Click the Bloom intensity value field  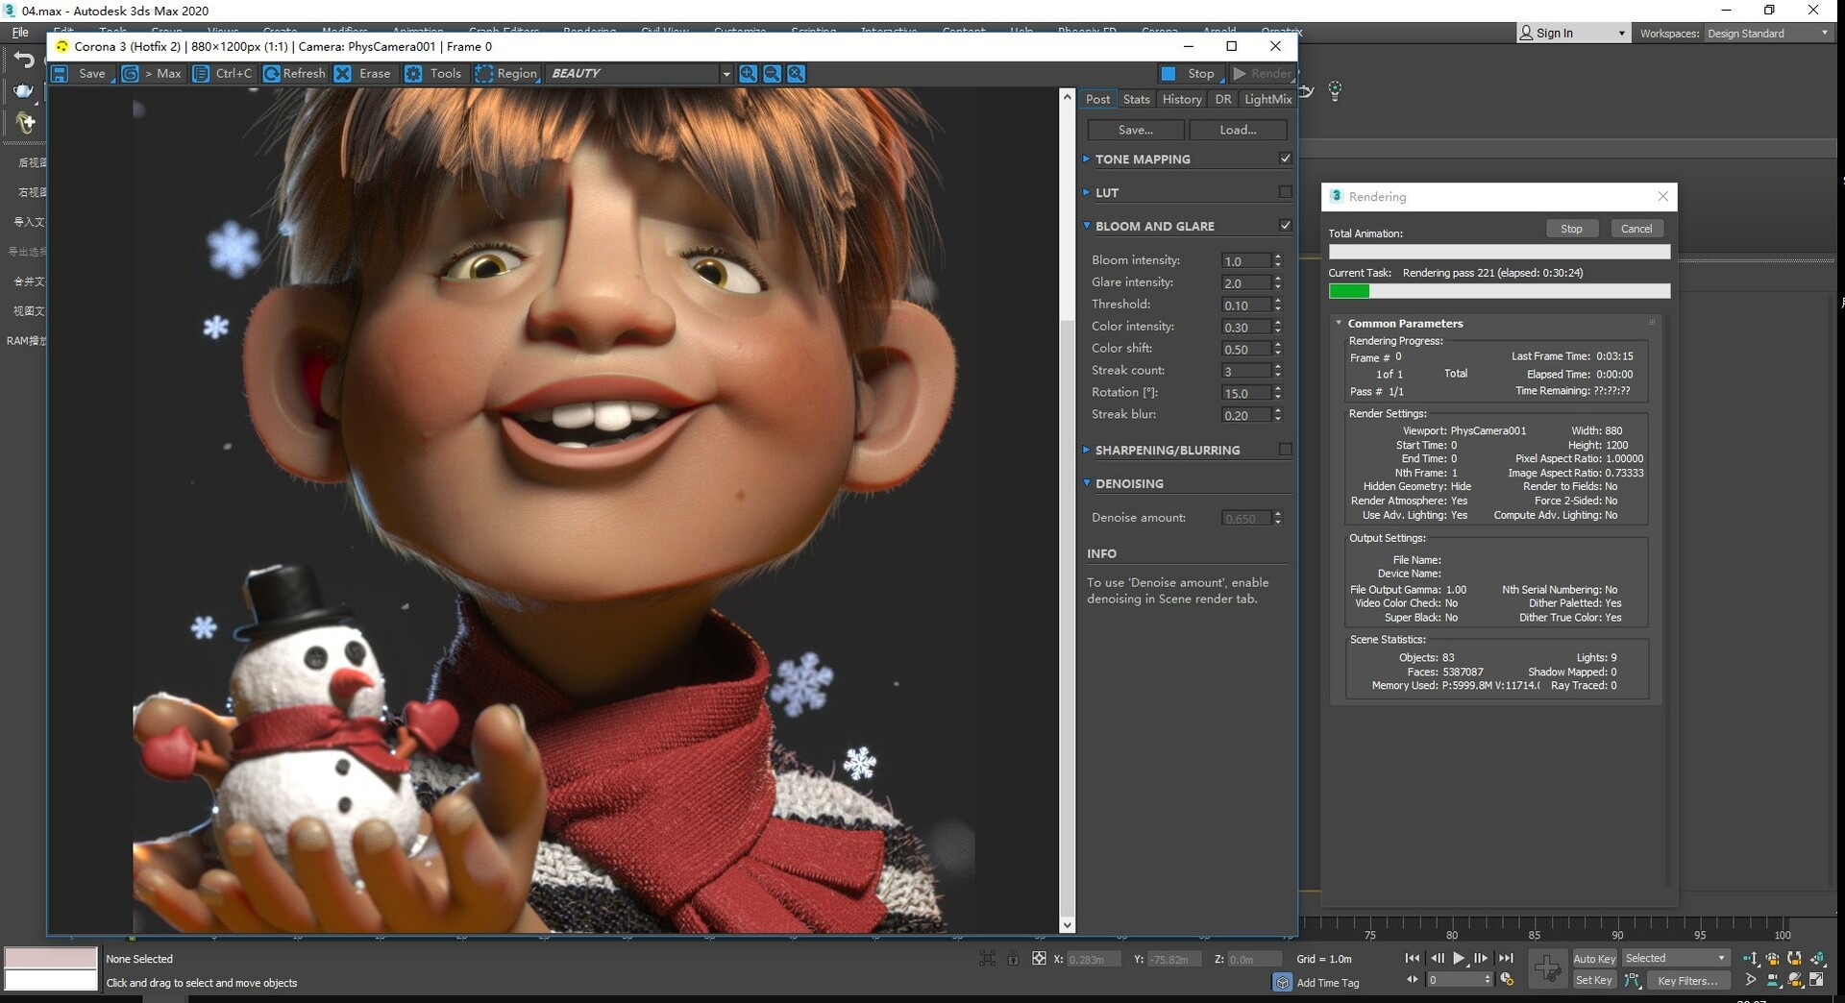point(1244,261)
